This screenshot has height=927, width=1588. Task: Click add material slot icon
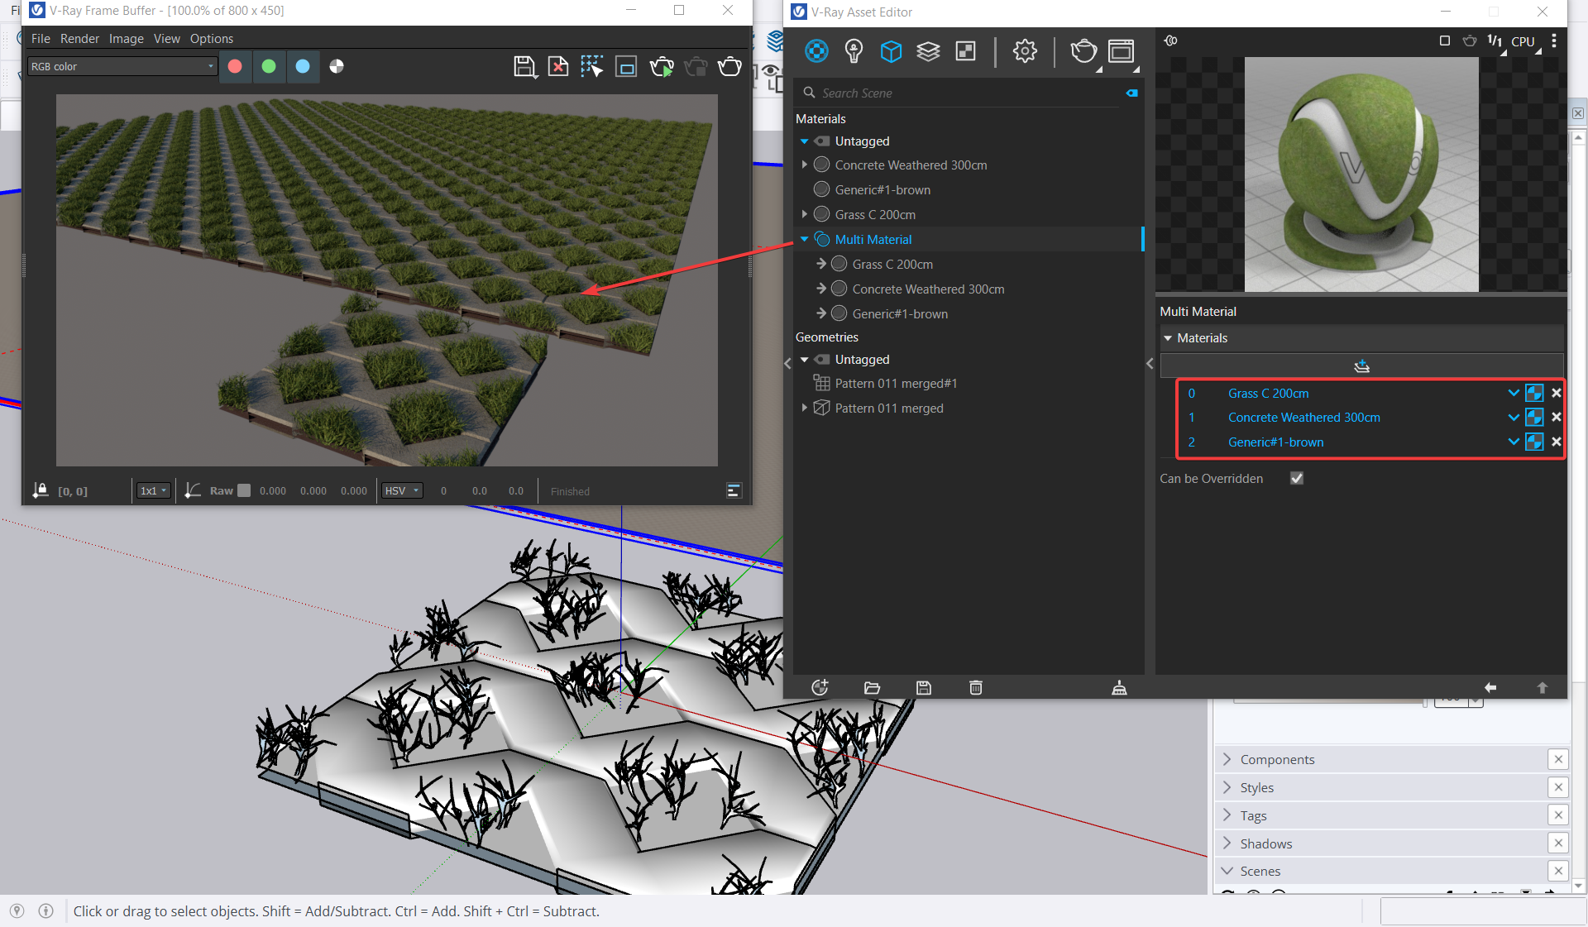coord(1361,366)
